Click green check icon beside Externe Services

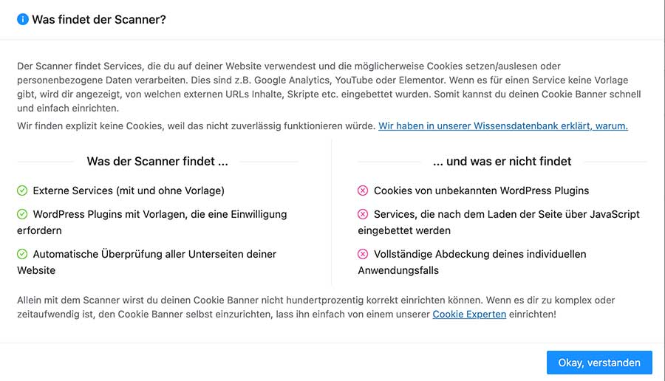pyautogui.click(x=23, y=190)
